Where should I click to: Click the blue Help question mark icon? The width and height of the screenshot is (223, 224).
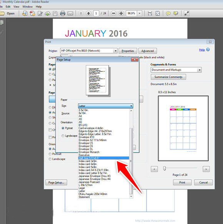(208, 50)
